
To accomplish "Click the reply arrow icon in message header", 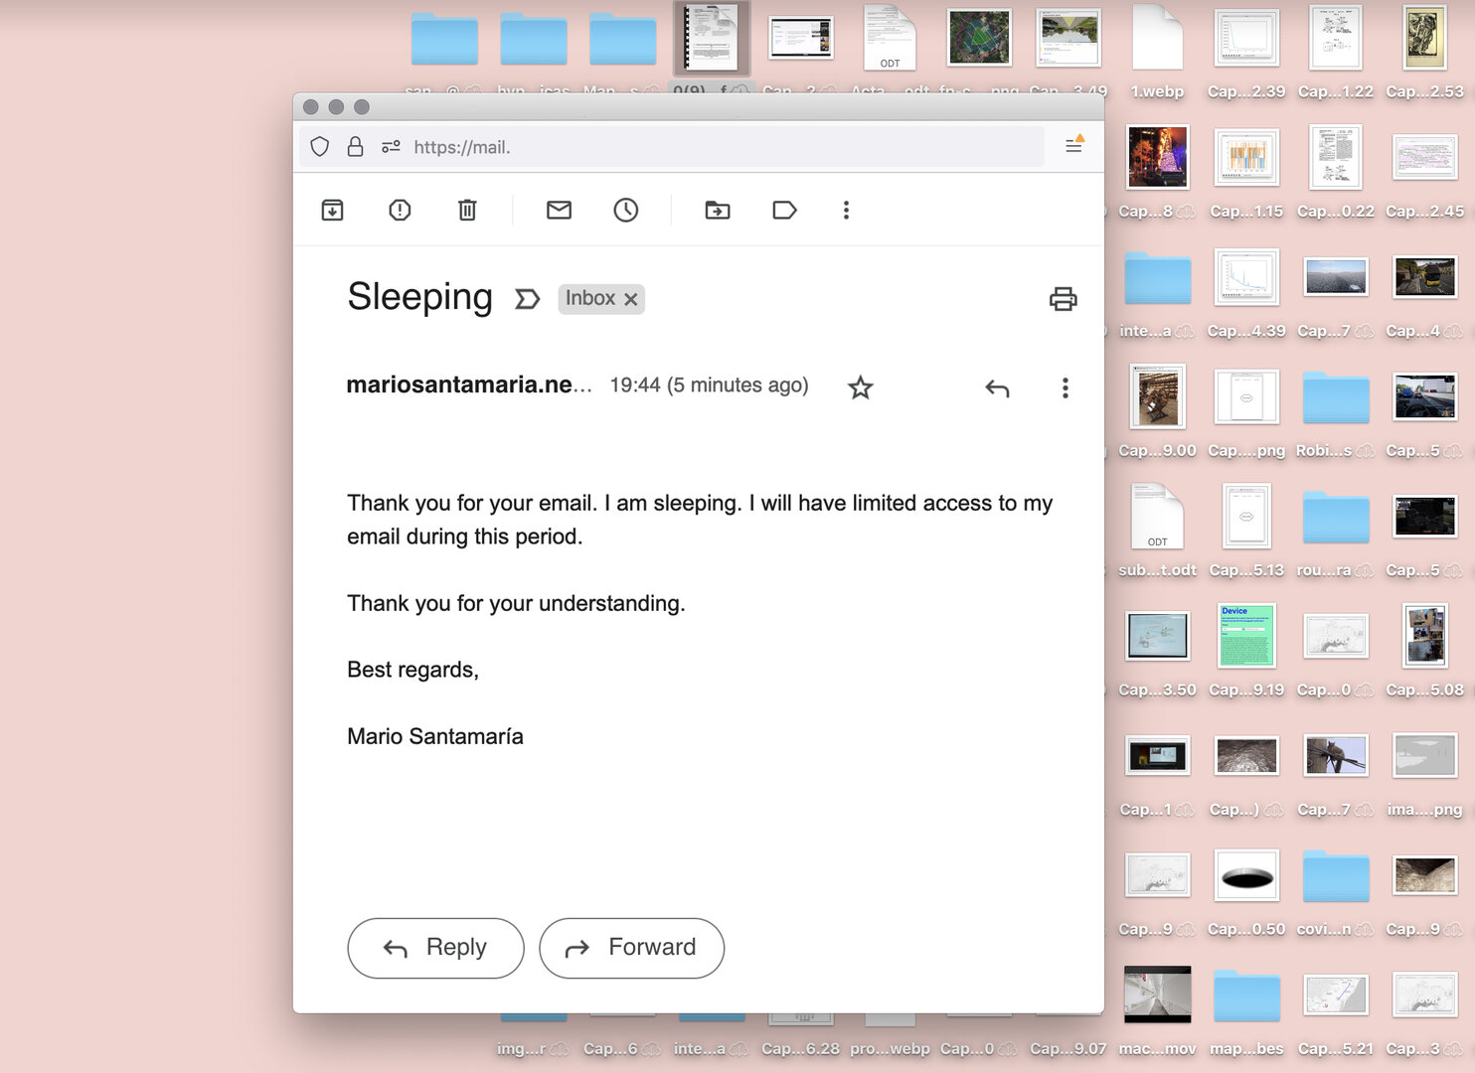I will click(997, 387).
